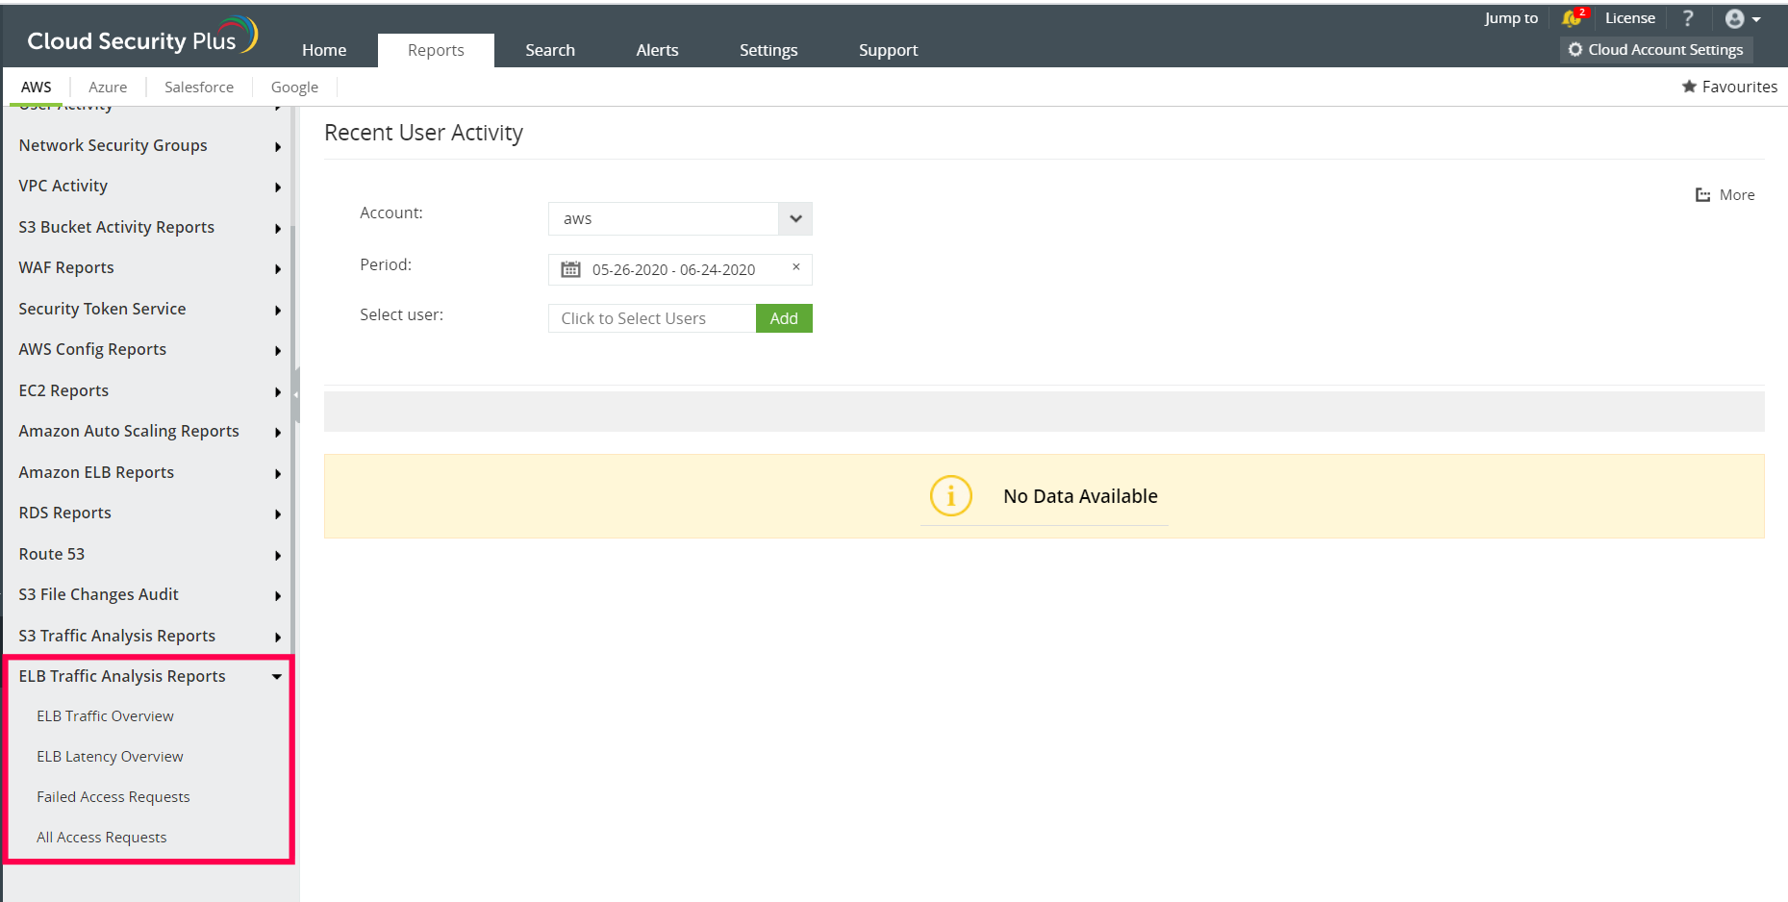This screenshot has width=1788, height=902.
Task: Click the notification bell icon showing 2 alerts
Action: pos(1573,17)
